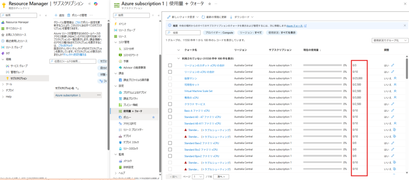The image size is (409, 180).
Task: Select サブスクリプション in the left menu
Action: [x=24, y=78]
